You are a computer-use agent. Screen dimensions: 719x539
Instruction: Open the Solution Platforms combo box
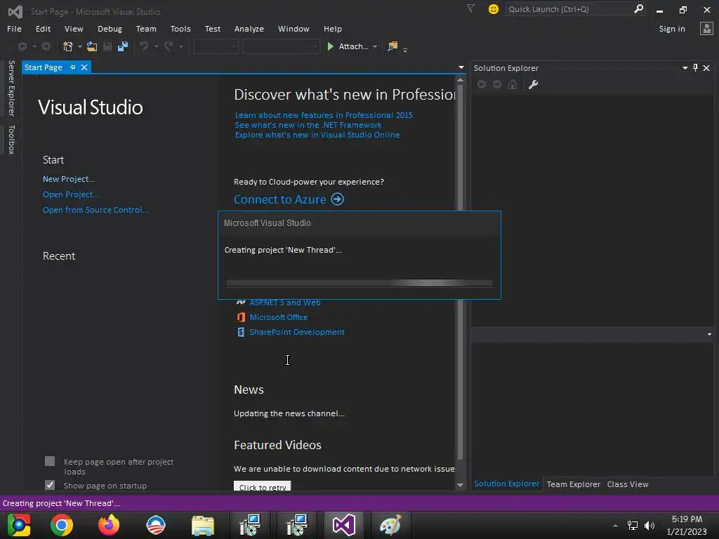pos(281,46)
